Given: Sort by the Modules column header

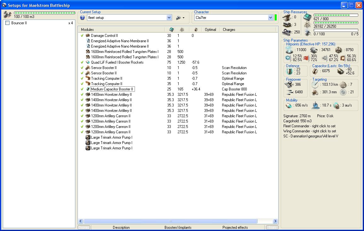Looking at the screenshot, I should (x=87, y=30).
